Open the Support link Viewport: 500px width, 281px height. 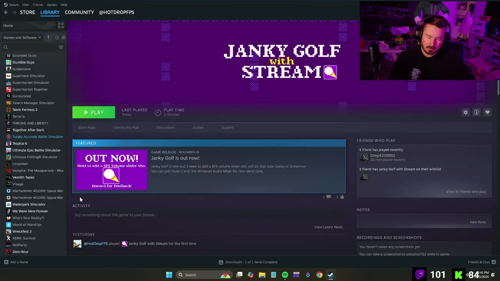click(227, 128)
